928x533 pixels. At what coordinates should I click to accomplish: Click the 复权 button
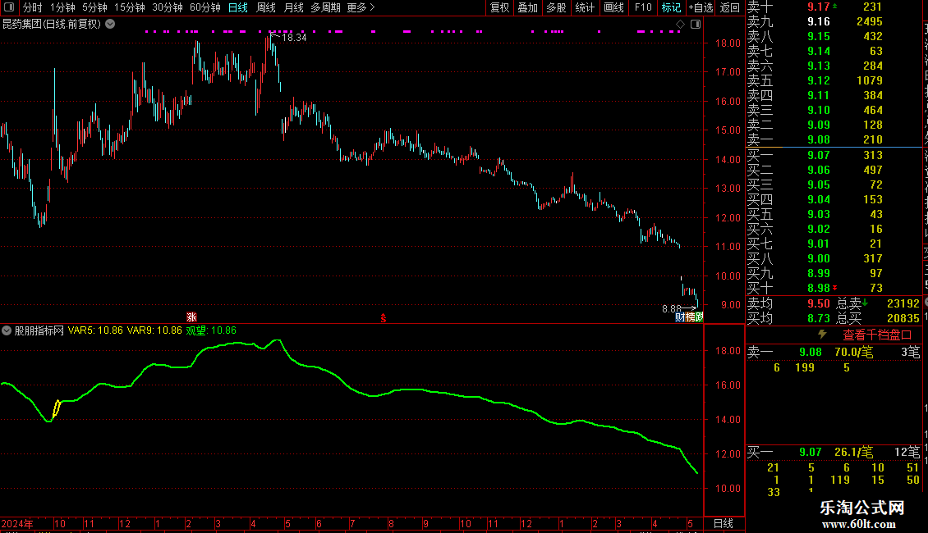499,7
